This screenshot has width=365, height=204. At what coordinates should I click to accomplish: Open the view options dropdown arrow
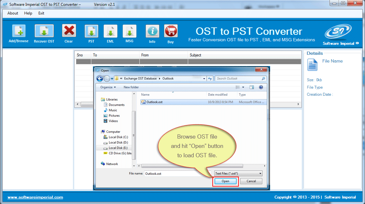243,87
